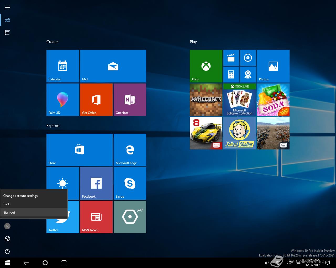
Task: Click the taskbar Back arrow
Action: 26,263
